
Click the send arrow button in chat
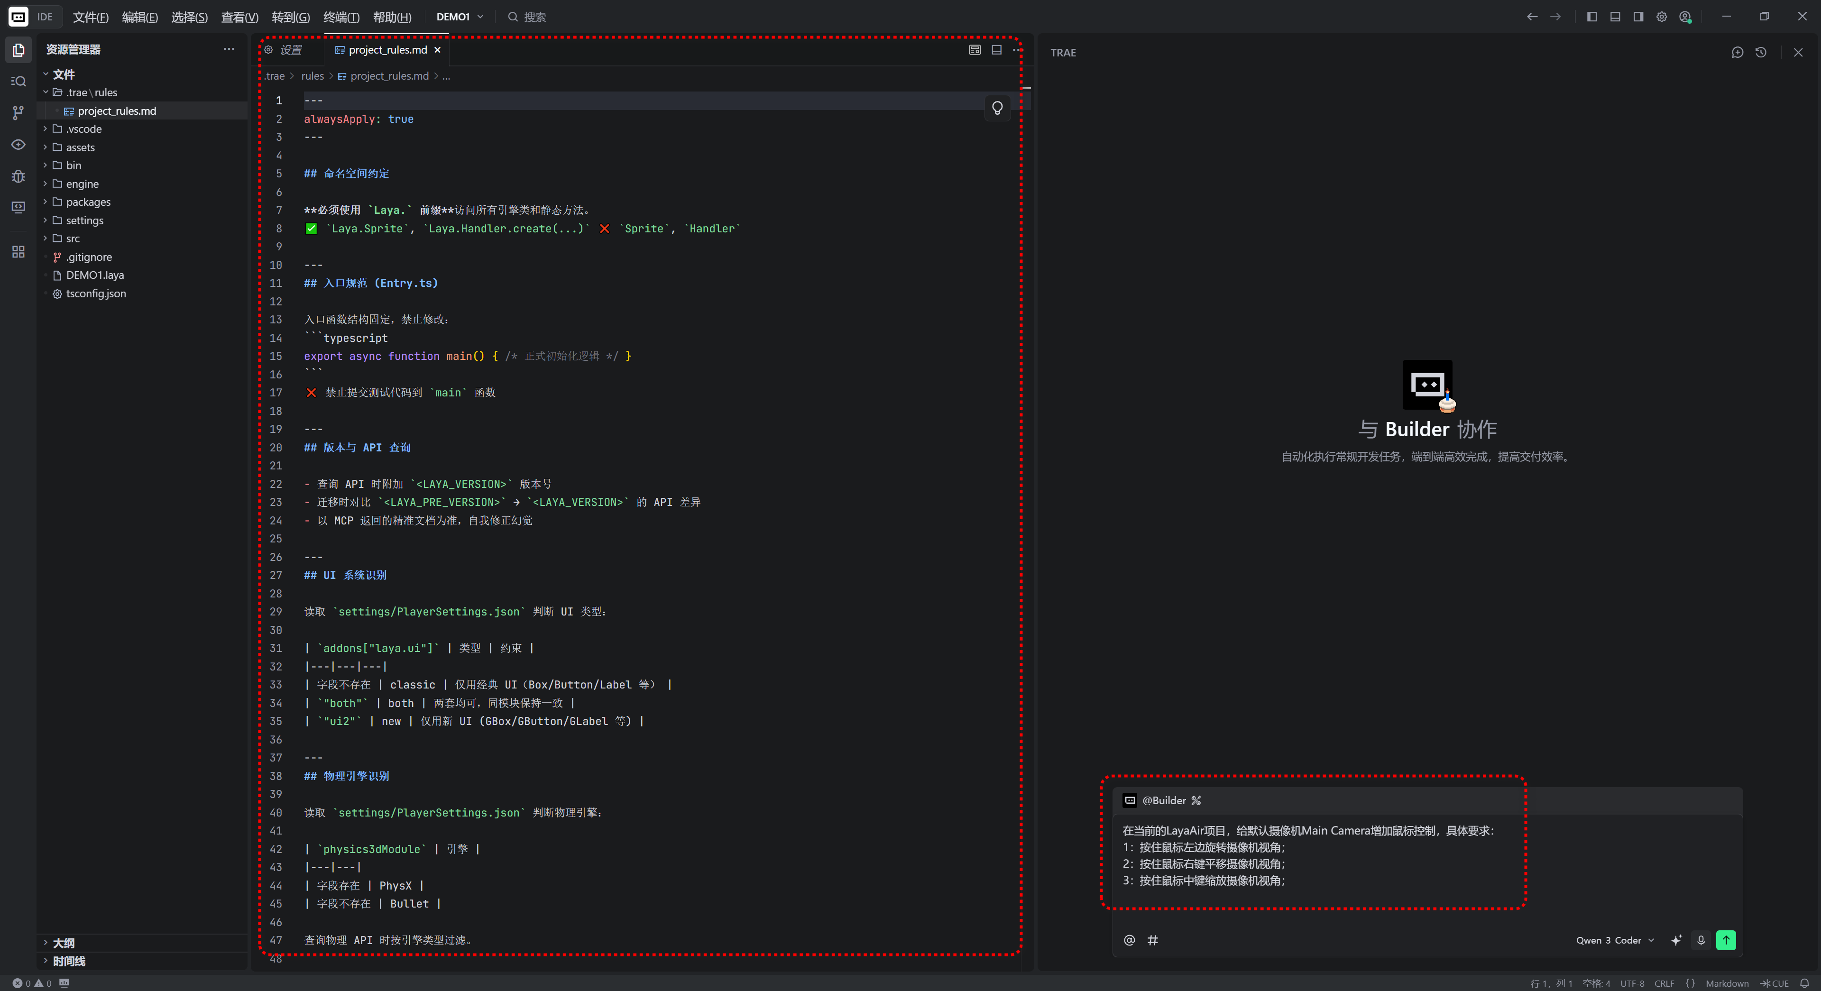[1726, 940]
